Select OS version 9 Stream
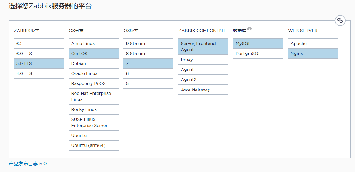This screenshot has width=355, height=172. pos(148,44)
